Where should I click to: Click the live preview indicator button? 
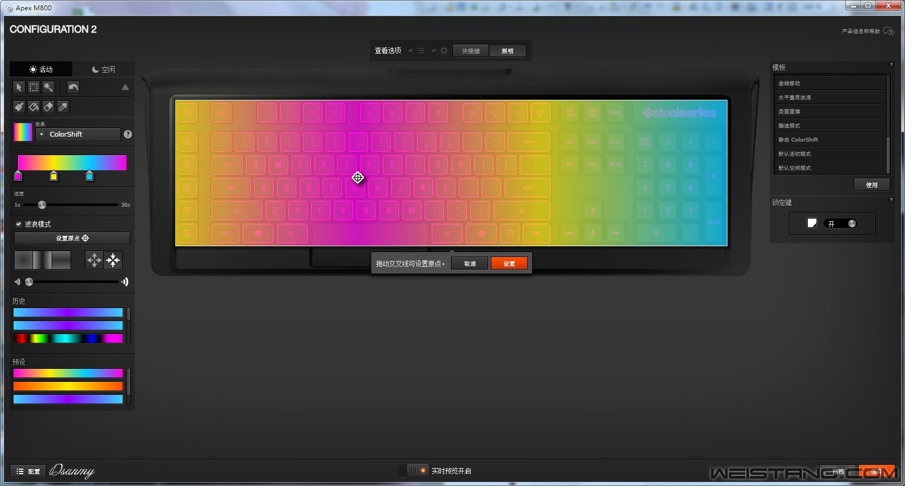418,471
